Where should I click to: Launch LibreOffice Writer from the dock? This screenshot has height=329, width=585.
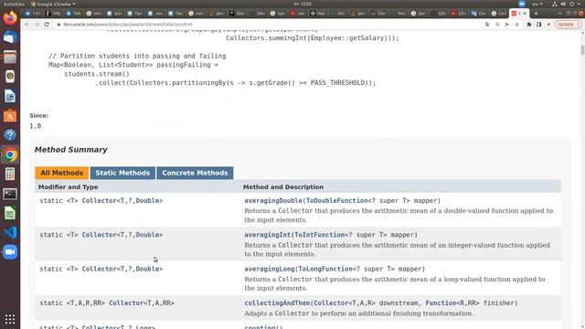pyautogui.click(x=10, y=96)
